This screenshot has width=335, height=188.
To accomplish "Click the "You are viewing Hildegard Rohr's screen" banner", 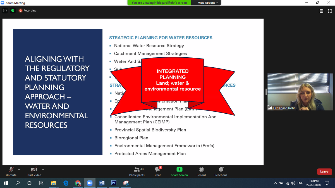I will pos(159,3).
